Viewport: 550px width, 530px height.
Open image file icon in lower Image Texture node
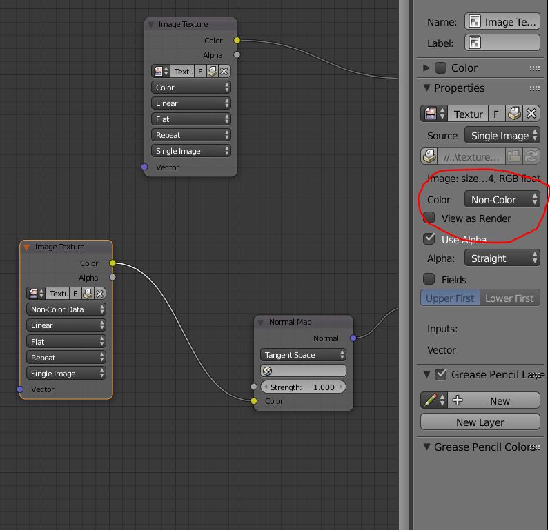pyautogui.click(x=88, y=293)
